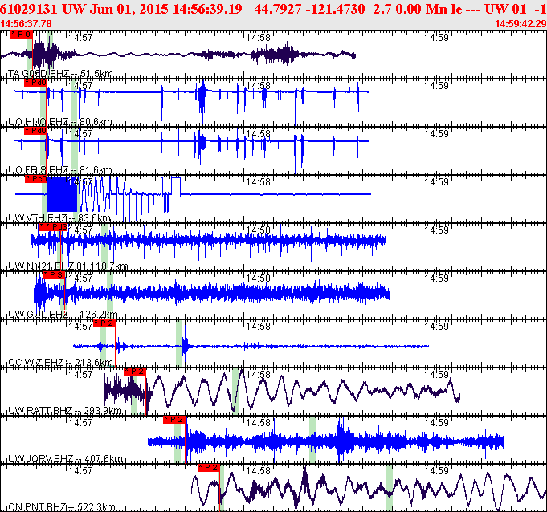Click the 14:59 time label on UW VTH trace
The height and width of the screenshot is (512, 547).
(436, 182)
